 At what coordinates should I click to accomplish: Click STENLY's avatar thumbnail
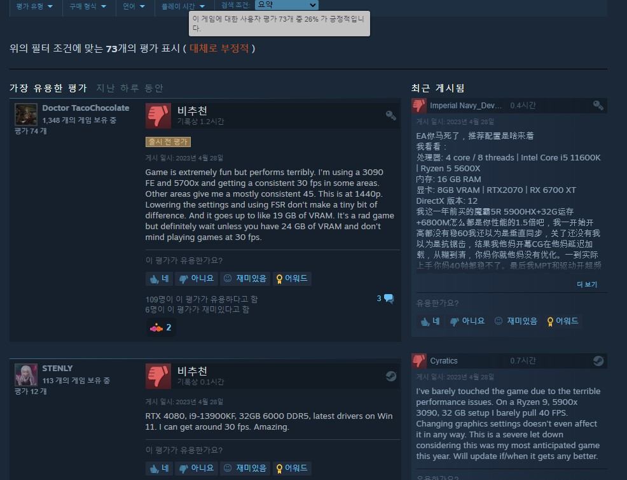pos(26,375)
